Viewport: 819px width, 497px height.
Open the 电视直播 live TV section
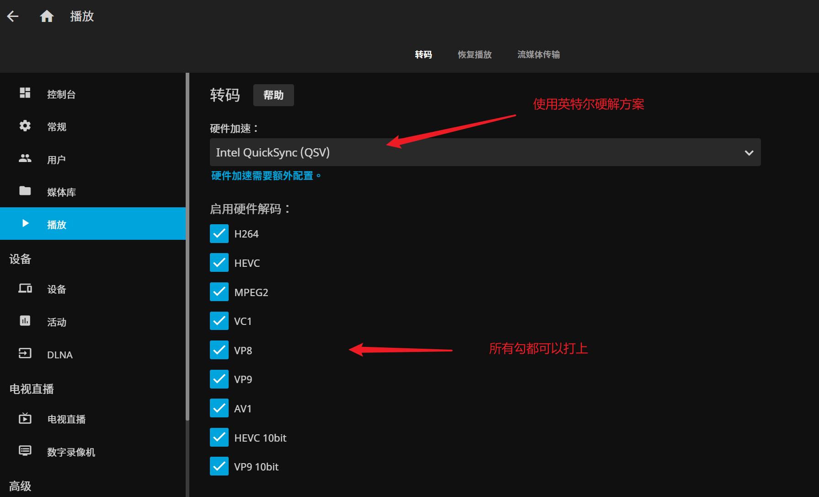[66, 419]
